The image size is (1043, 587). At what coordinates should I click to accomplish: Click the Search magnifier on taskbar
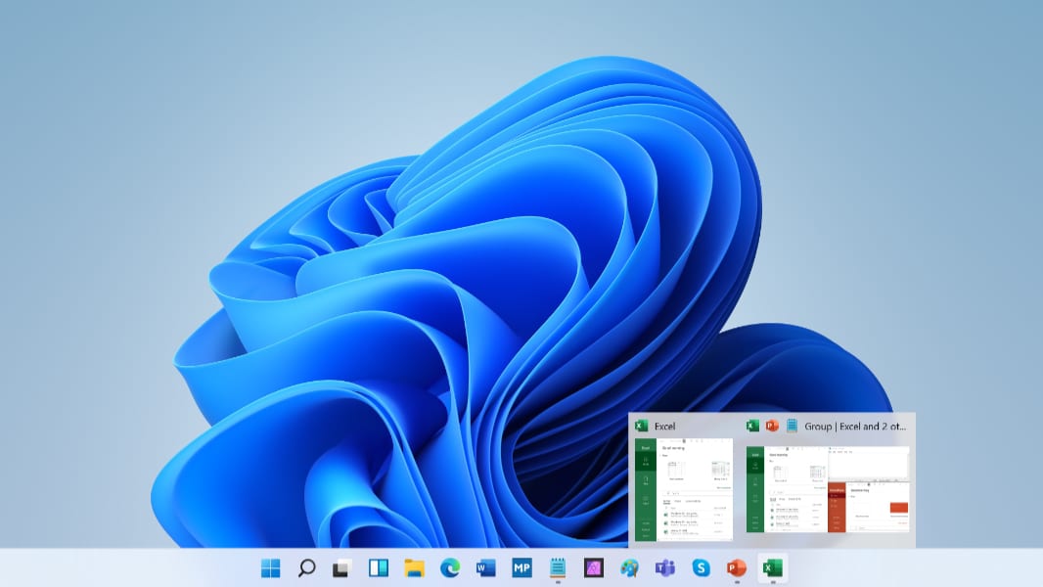pyautogui.click(x=306, y=567)
